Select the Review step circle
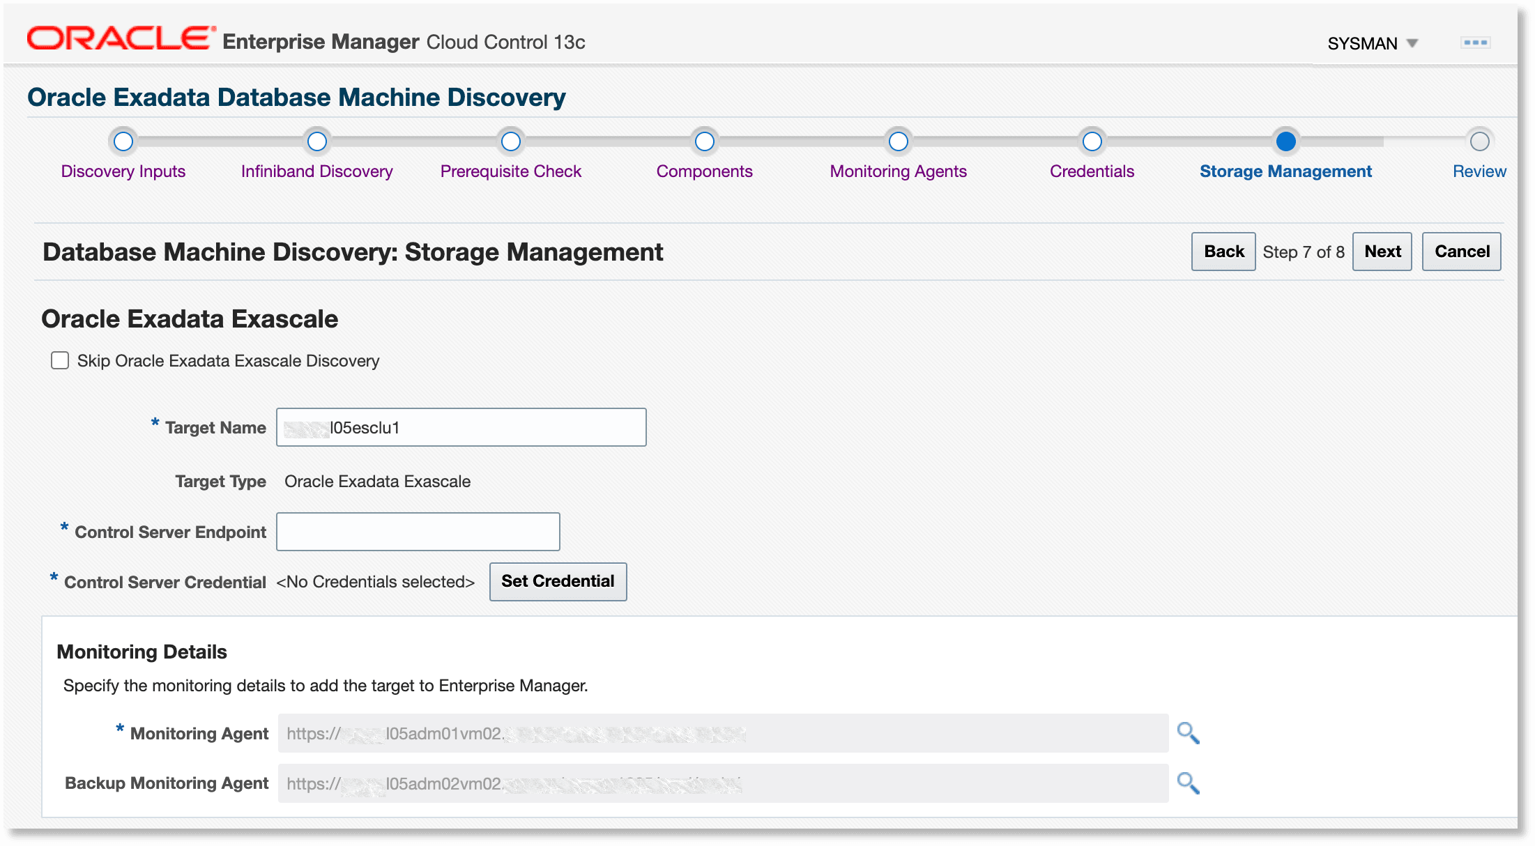This screenshot has width=1535, height=846. point(1480,141)
